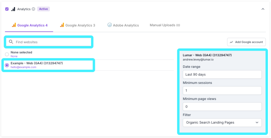
Task: Click the trend line icon on Add Google account
Action: (x=232, y=42)
